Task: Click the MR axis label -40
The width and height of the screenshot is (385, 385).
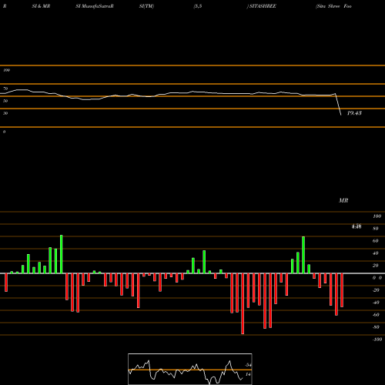Action: pos(376,303)
